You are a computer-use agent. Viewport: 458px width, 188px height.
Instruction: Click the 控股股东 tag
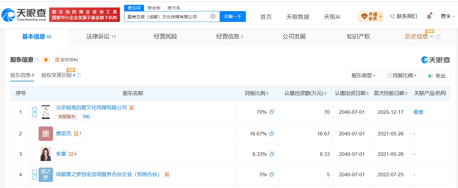(x=67, y=117)
